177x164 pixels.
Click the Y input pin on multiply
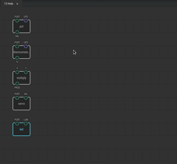pyautogui.click(x=26, y=72)
